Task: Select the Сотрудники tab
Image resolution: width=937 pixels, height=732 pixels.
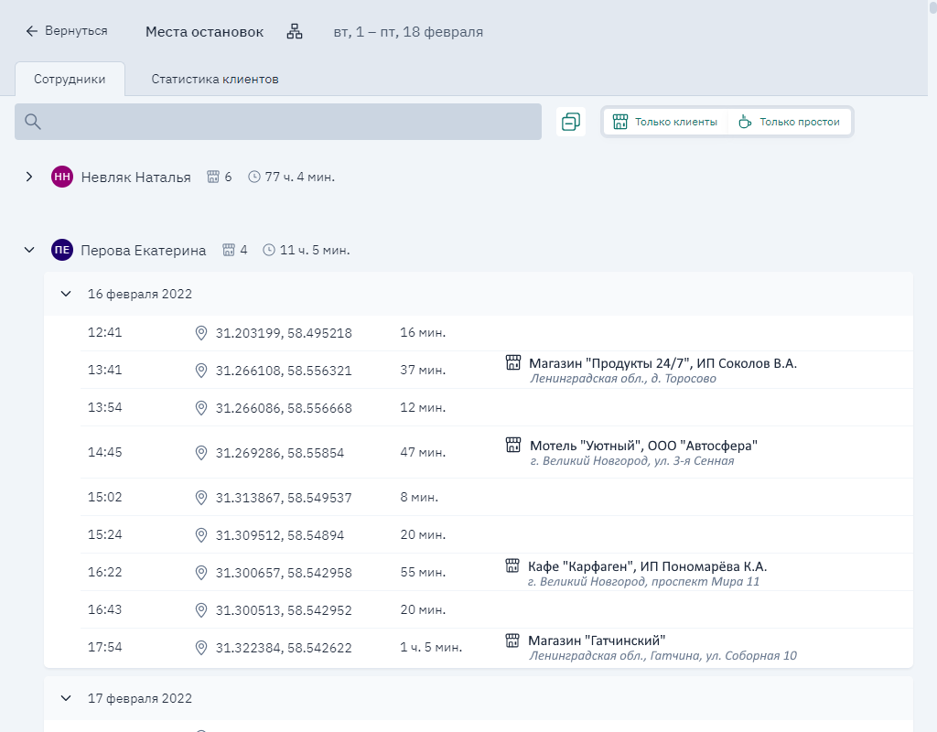Action: (x=70, y=80)
